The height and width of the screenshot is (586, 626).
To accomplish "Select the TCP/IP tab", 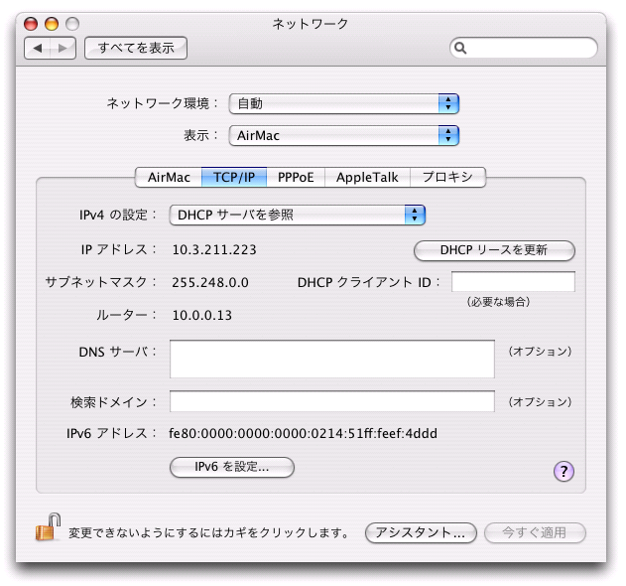I will pos(234,178).
